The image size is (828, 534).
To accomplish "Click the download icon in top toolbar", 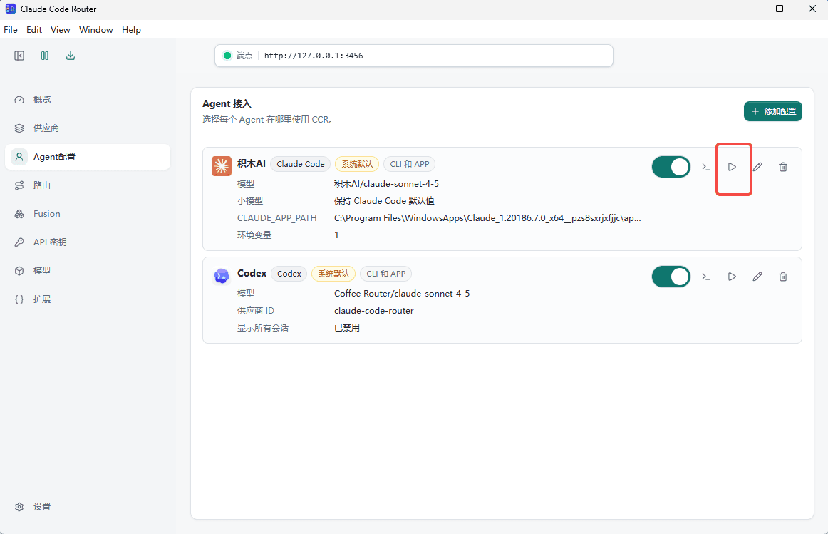I will pos(71,56).
